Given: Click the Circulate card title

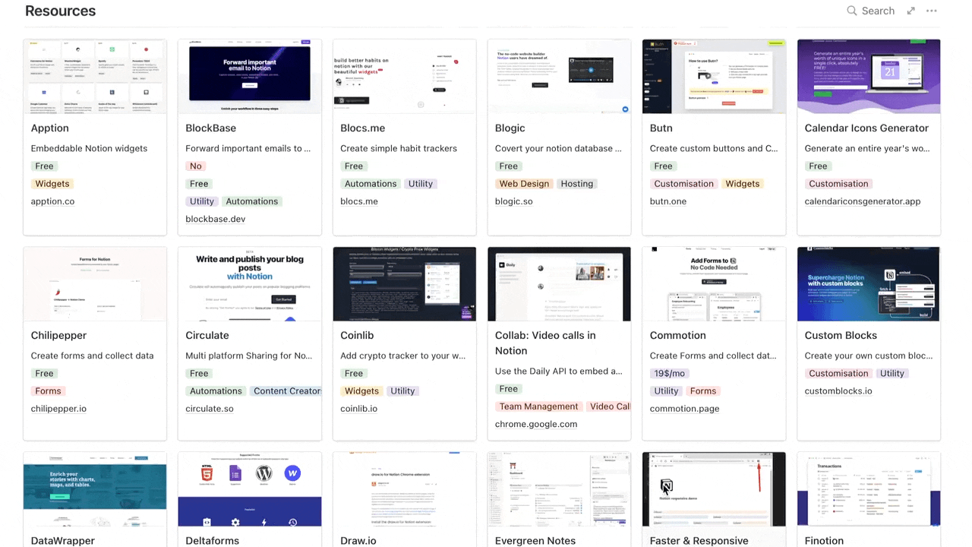Looking at the screenshot, I should [x=207, y=336].
